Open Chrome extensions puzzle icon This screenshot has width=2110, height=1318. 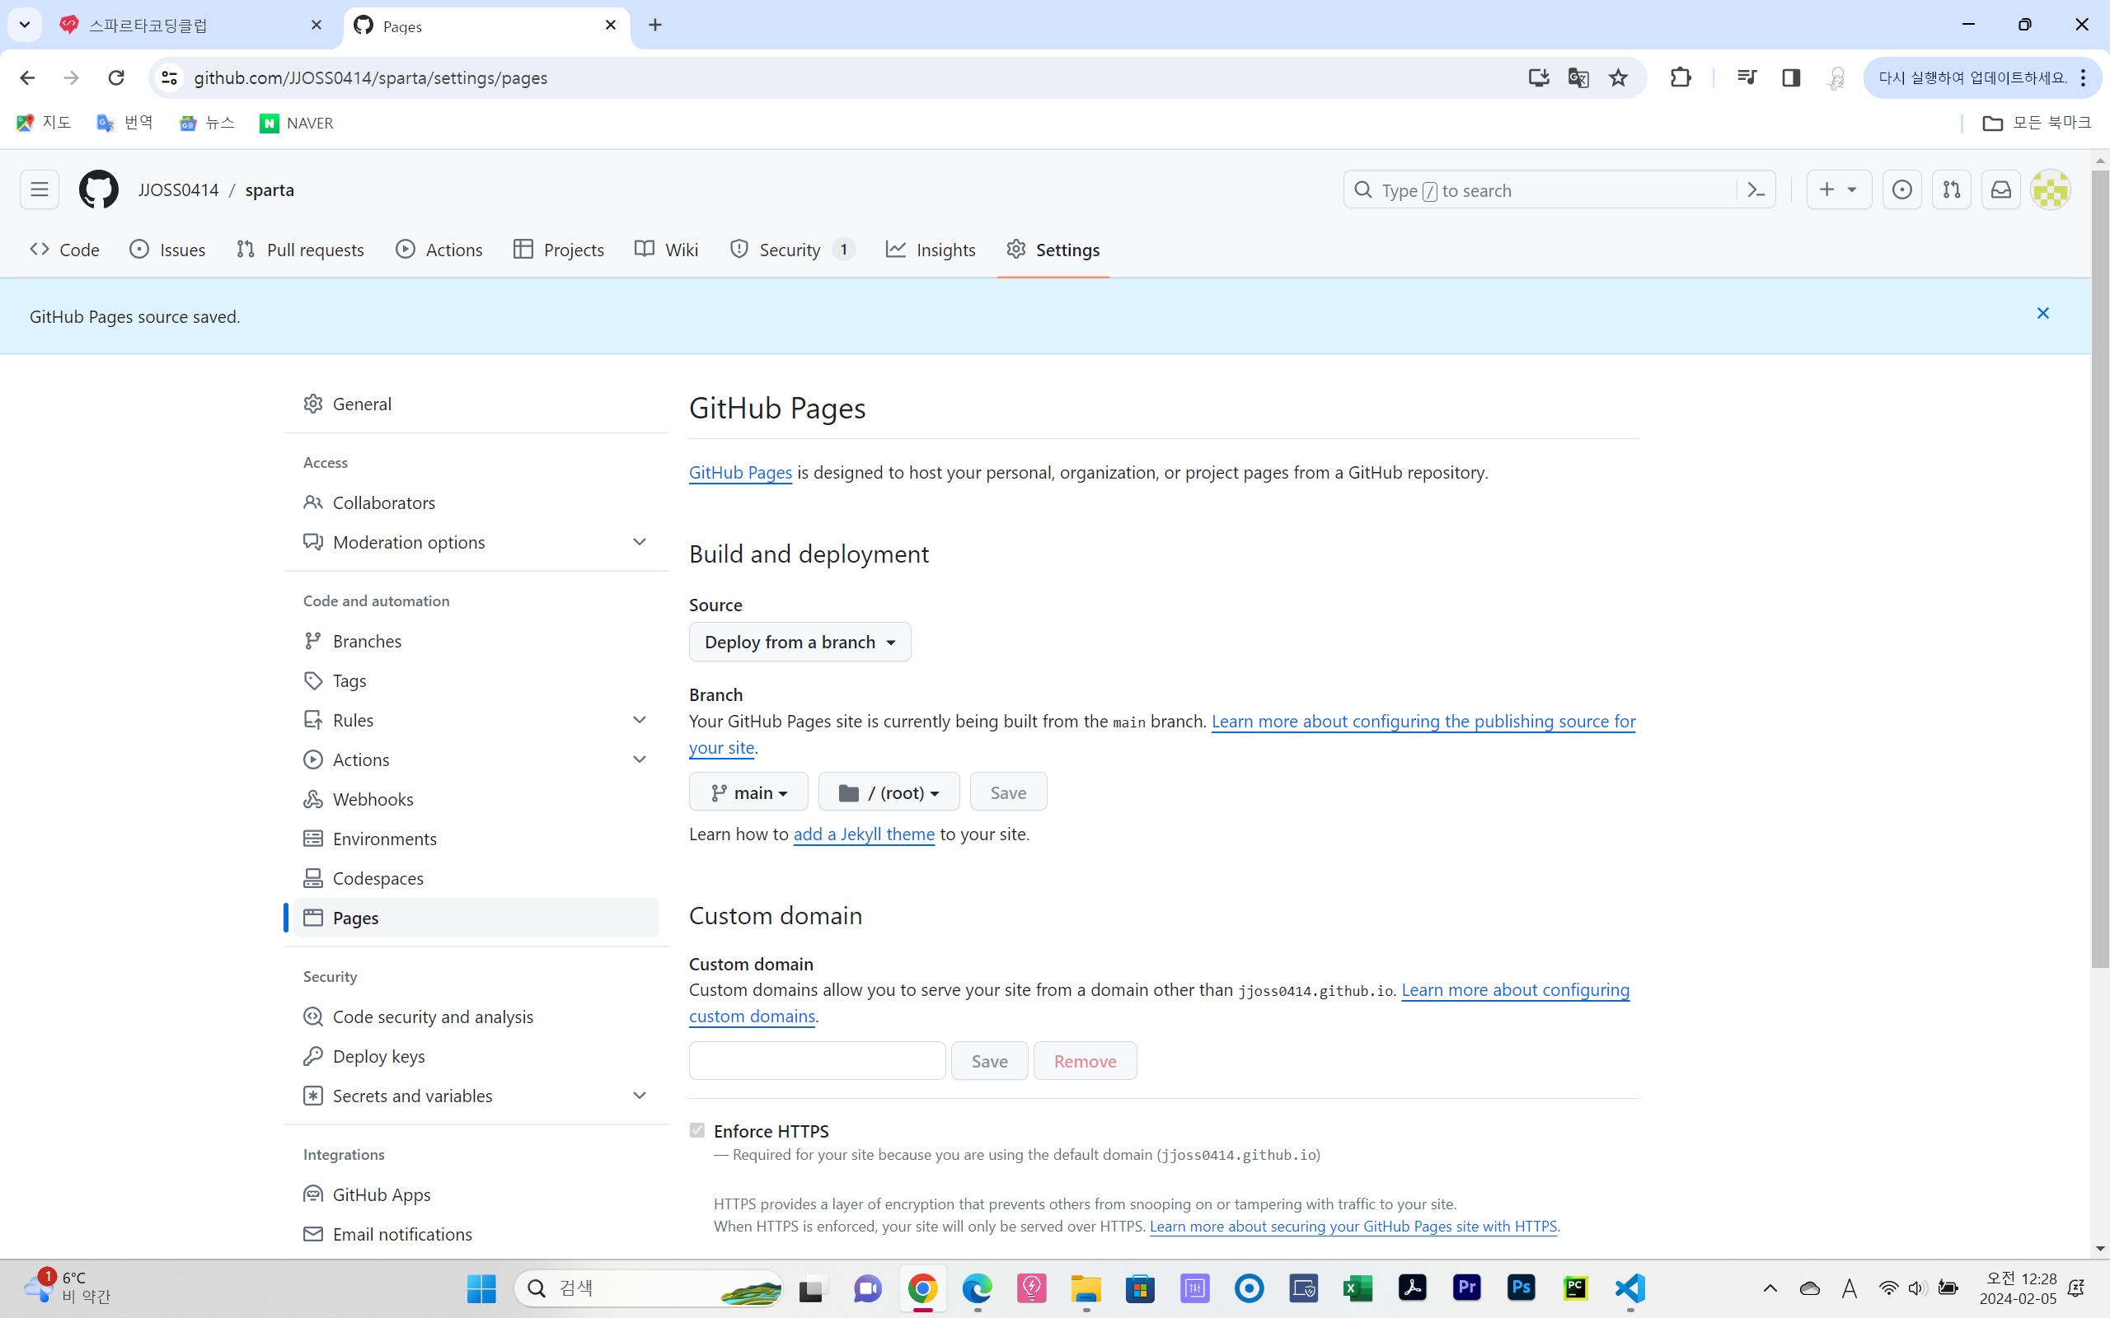tap(1680, 77)
